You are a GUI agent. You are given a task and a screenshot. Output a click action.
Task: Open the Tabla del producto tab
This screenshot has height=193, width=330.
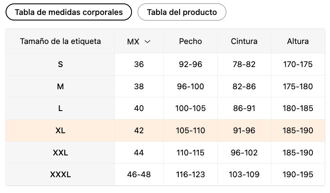[x=182, y=12]
